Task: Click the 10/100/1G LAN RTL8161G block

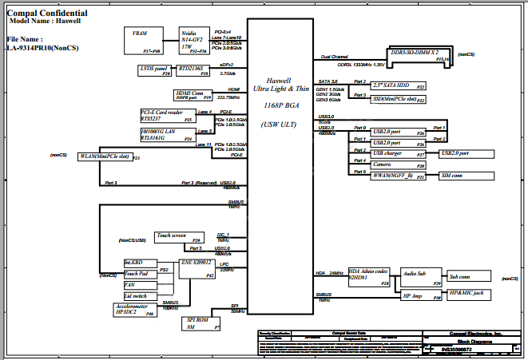Action: 169,135
